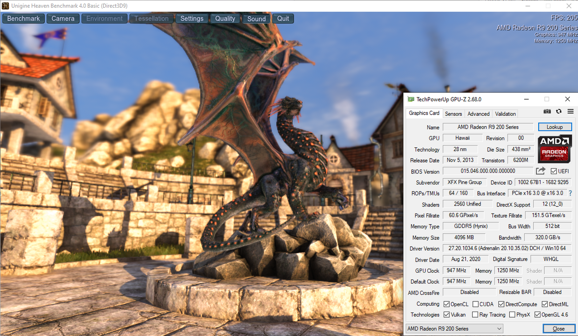
Task: Click the Digital Signature value WHQL
Action: point(551,259)
